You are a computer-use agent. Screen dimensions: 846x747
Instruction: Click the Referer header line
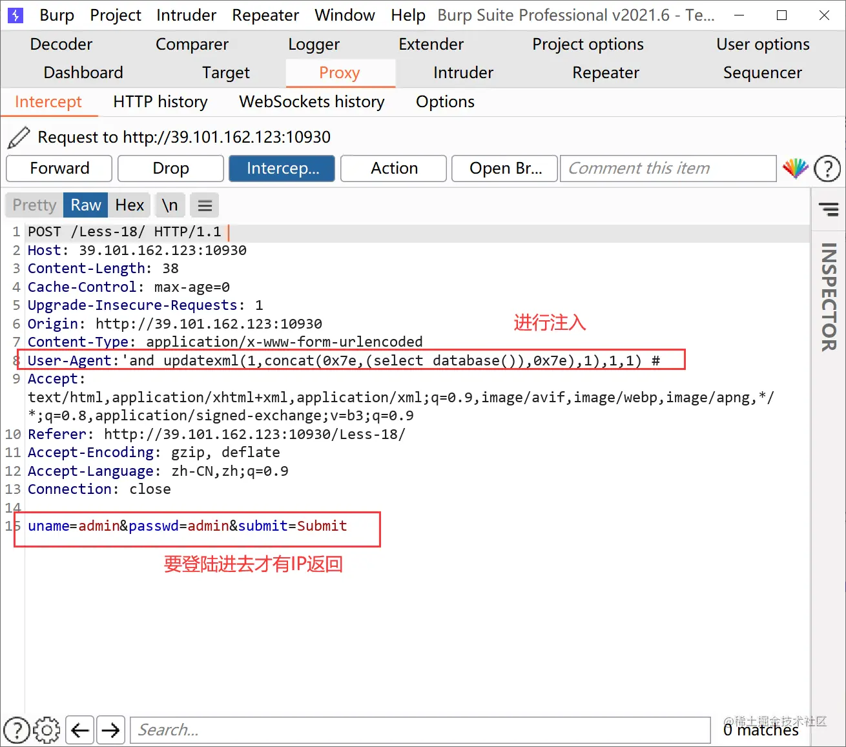coord(216,435)
